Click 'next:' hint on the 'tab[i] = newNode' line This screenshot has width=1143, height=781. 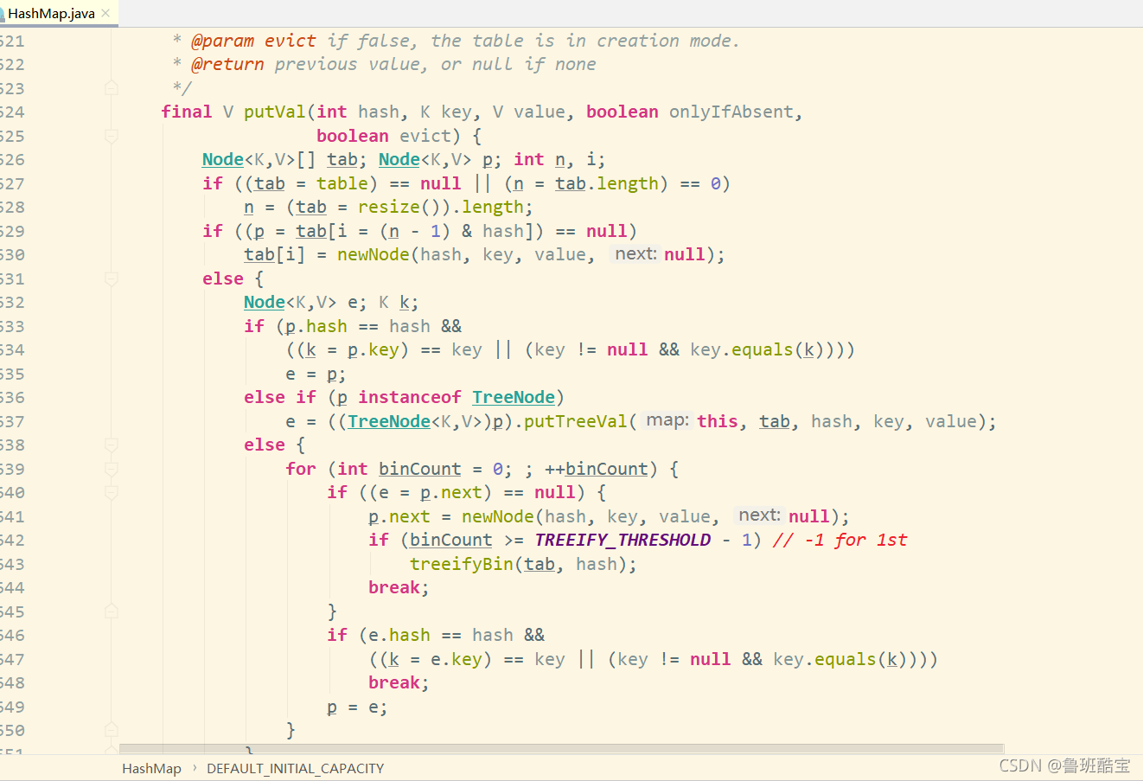635,254
